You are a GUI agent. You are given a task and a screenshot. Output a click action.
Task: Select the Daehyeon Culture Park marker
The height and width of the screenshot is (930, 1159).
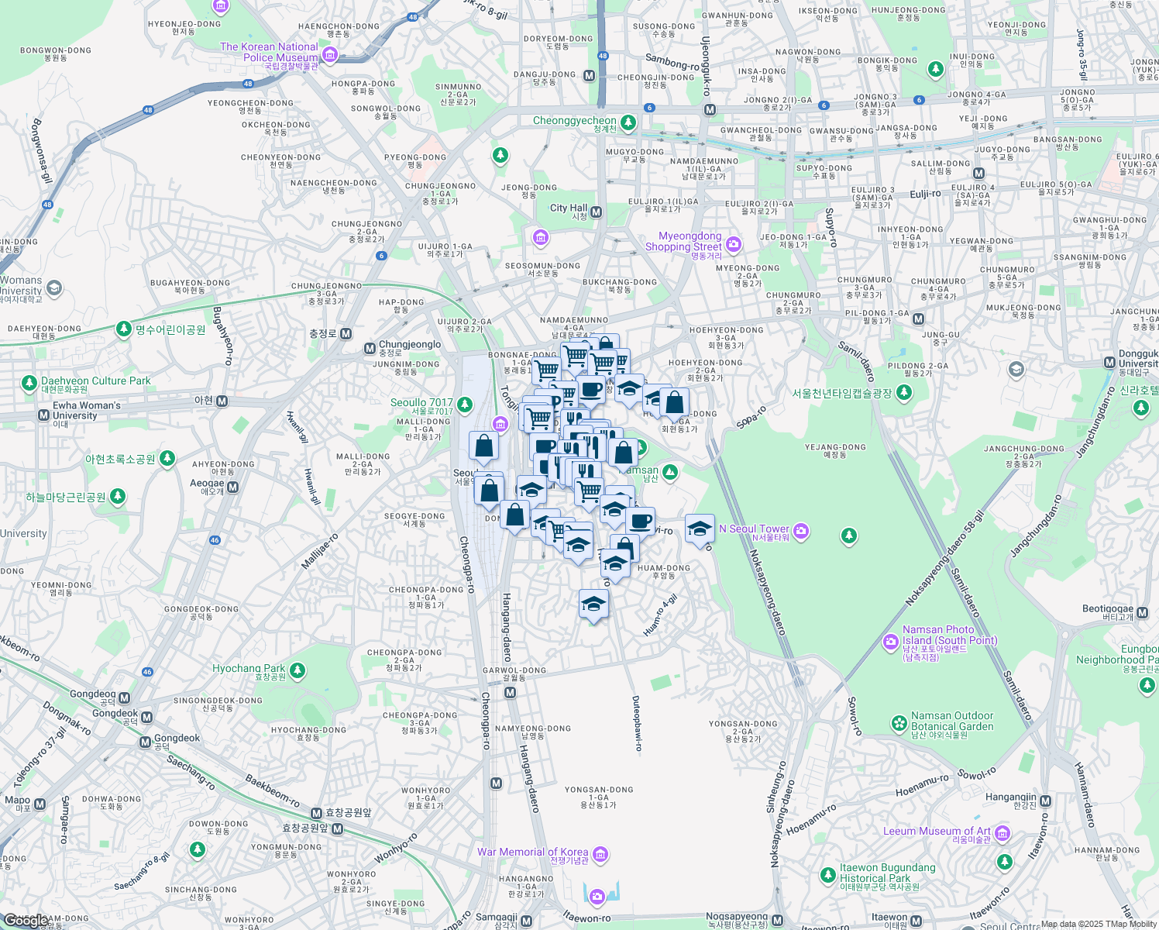29,381
